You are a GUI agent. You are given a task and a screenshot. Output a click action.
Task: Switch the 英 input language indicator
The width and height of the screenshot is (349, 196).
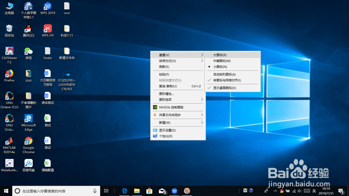point(314,191)
